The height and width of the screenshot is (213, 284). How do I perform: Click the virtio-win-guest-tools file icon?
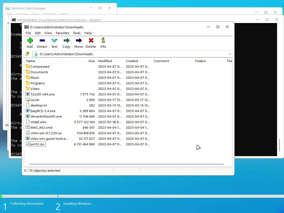point(28,139)
